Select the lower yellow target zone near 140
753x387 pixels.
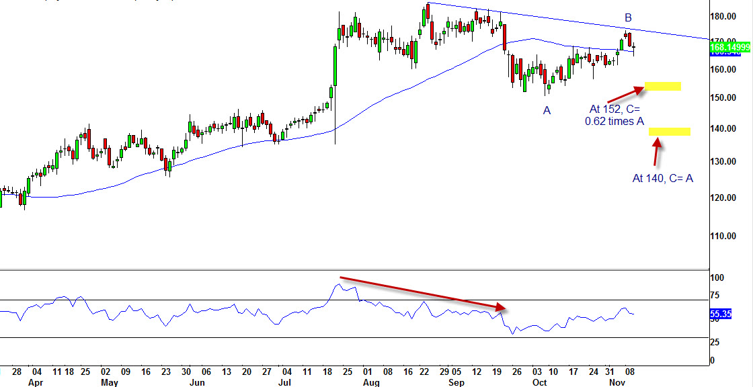670,131
